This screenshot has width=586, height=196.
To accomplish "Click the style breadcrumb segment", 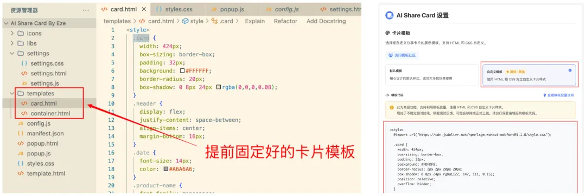I will point(196,21).
